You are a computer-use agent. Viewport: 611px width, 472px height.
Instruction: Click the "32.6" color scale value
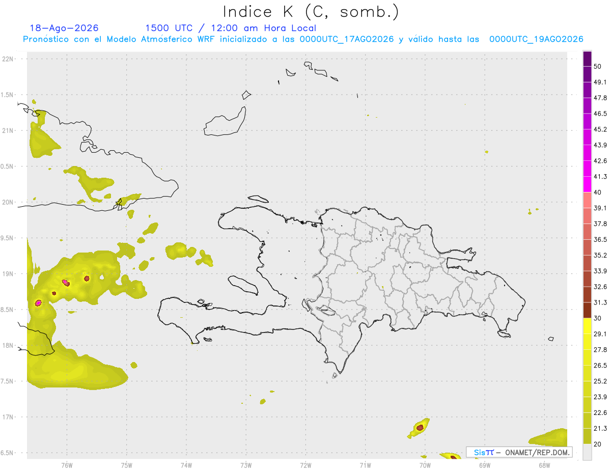click(x=600, y=287)
